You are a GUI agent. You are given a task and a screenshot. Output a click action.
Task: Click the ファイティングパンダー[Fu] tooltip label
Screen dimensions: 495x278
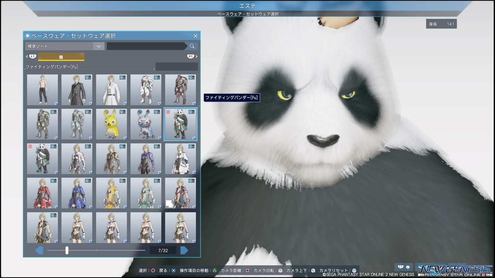tap(231, 97)
